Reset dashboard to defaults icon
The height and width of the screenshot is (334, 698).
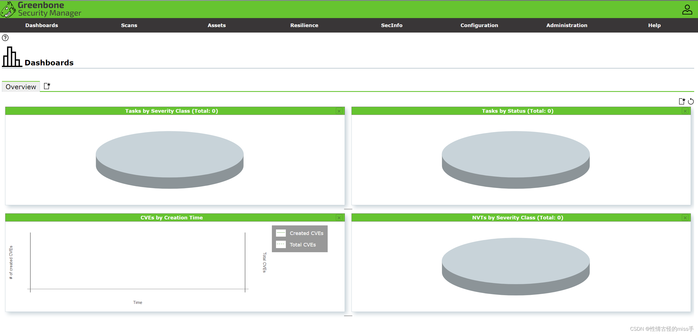[x=691, y=101]
